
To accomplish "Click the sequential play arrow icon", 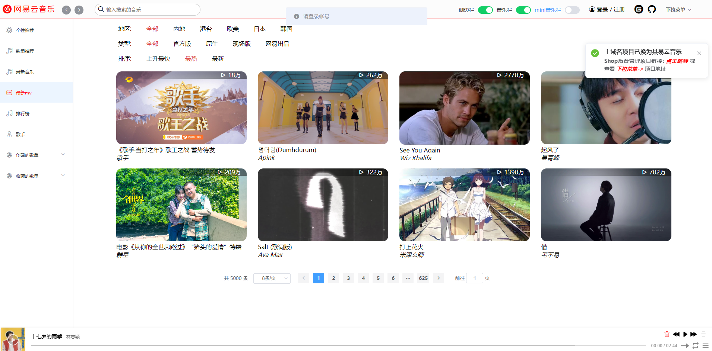I will point(685,346).
